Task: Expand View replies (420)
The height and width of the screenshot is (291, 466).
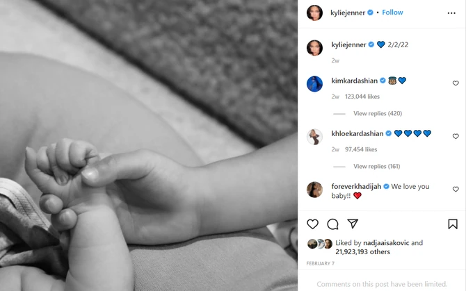Action: pyautogui.click(x=378, y=113)
